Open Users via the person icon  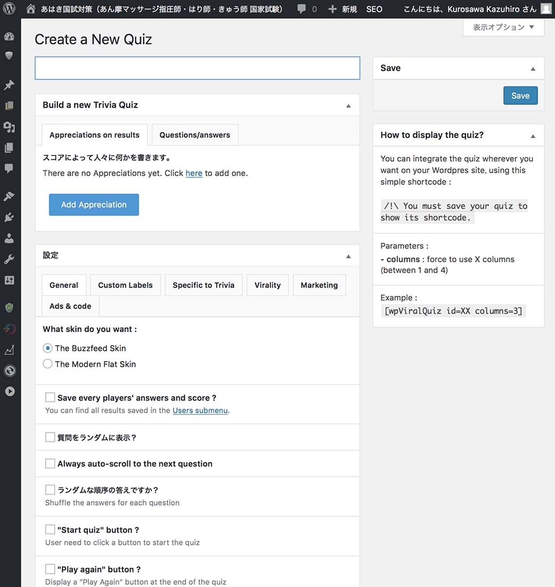coord(9,238)
